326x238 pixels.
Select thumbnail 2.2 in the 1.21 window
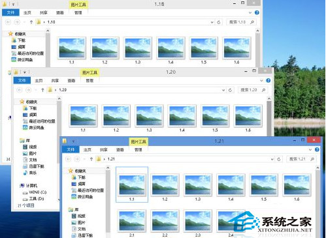(x=165, y=223)
